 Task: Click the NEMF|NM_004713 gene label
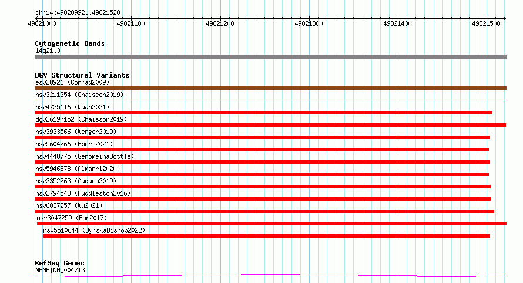pos(60,270)
